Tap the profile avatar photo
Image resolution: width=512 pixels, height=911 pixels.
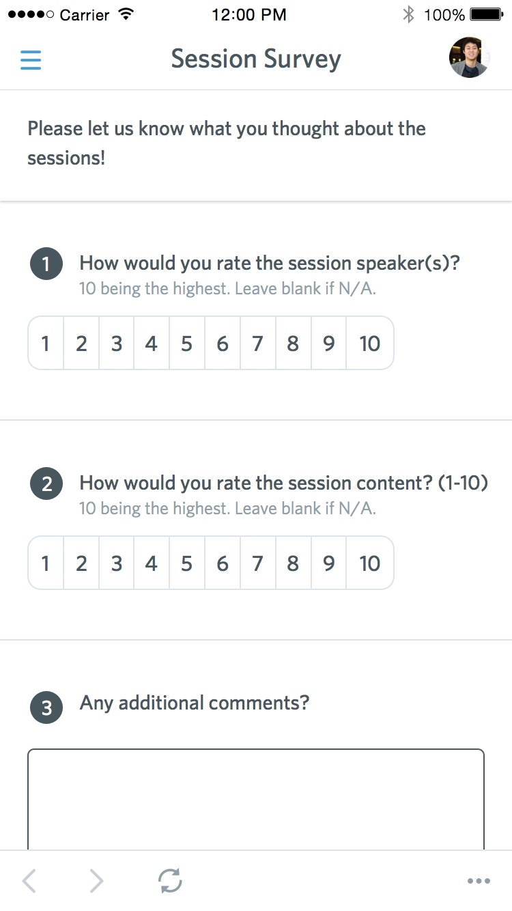pos(468,57)
